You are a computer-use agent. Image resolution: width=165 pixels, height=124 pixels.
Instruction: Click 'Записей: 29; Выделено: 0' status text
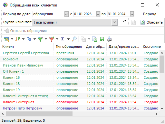click(x=23, y=120)
